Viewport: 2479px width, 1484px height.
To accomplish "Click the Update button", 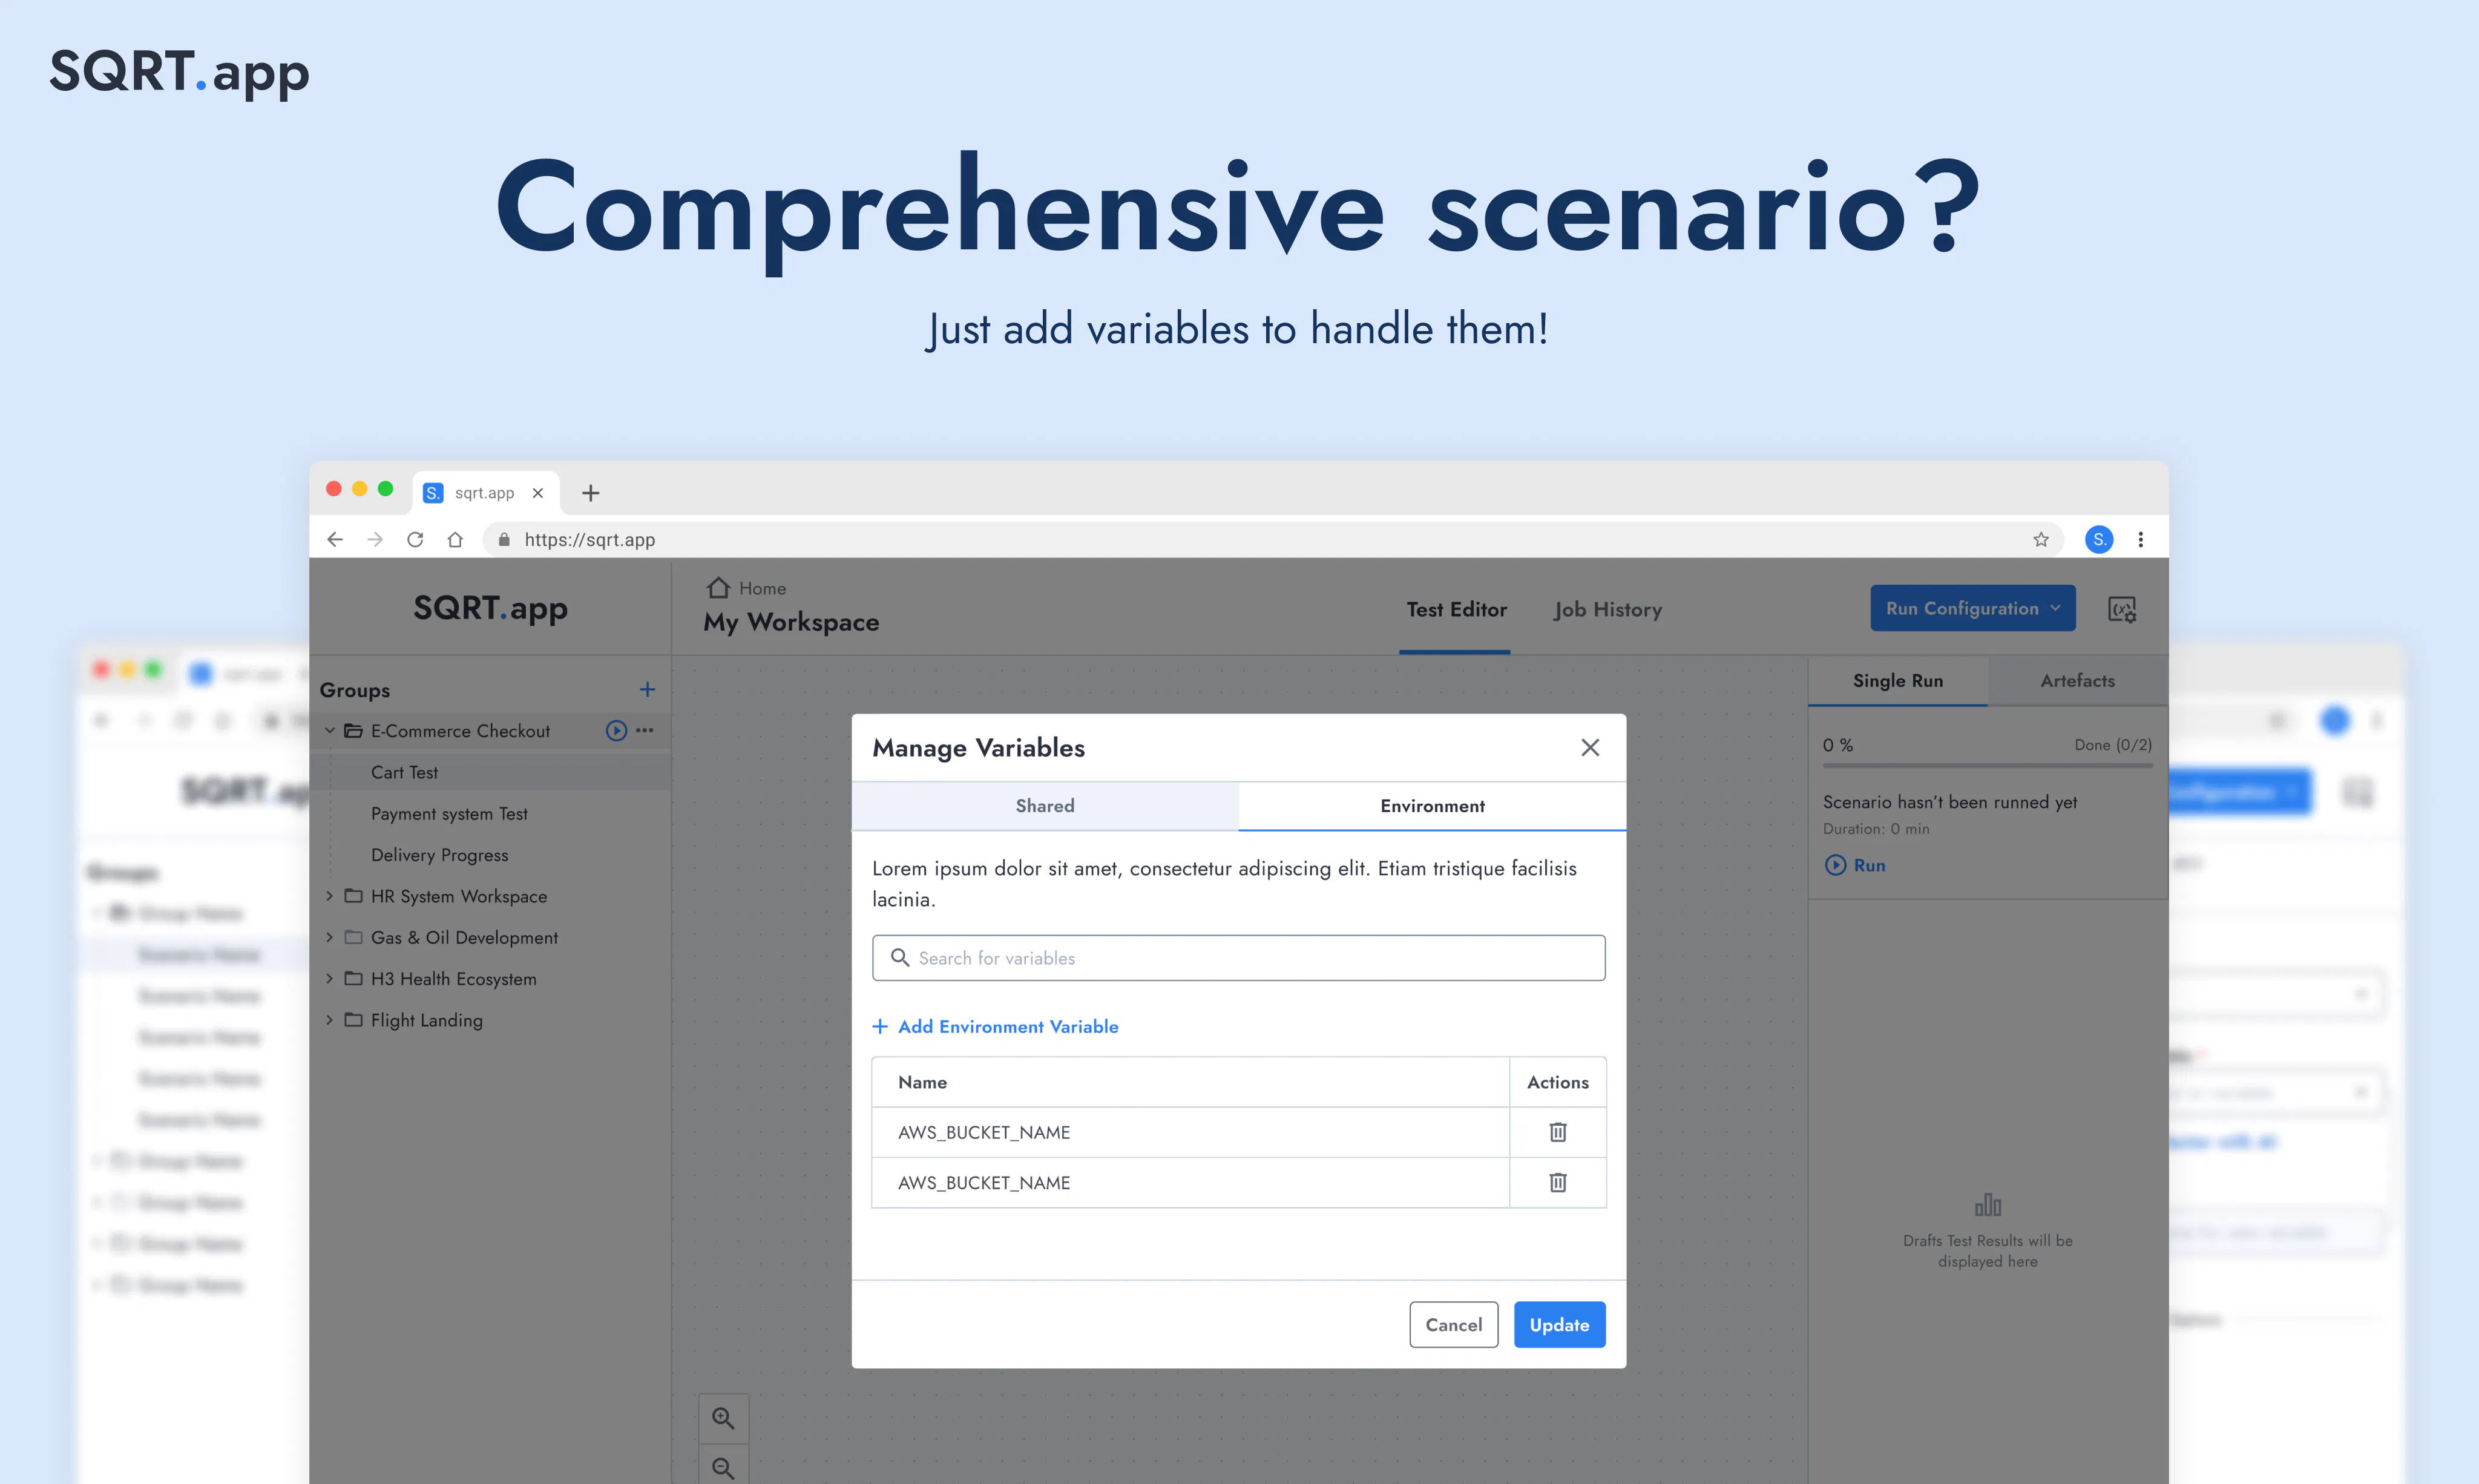I will [1559, 1325].
